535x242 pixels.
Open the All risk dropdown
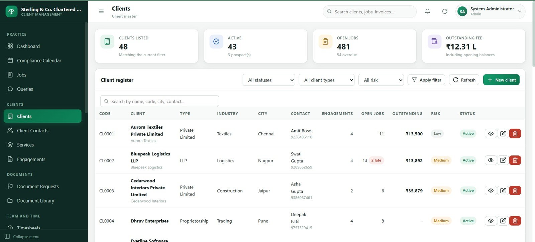(x=381, y=80)
